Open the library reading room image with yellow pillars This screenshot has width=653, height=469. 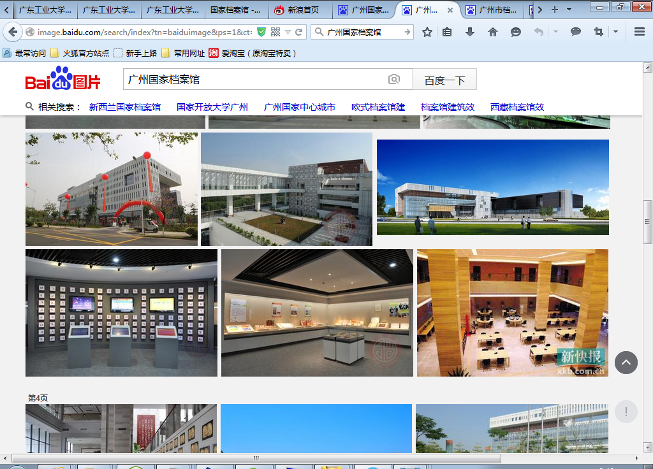[512, 312]
